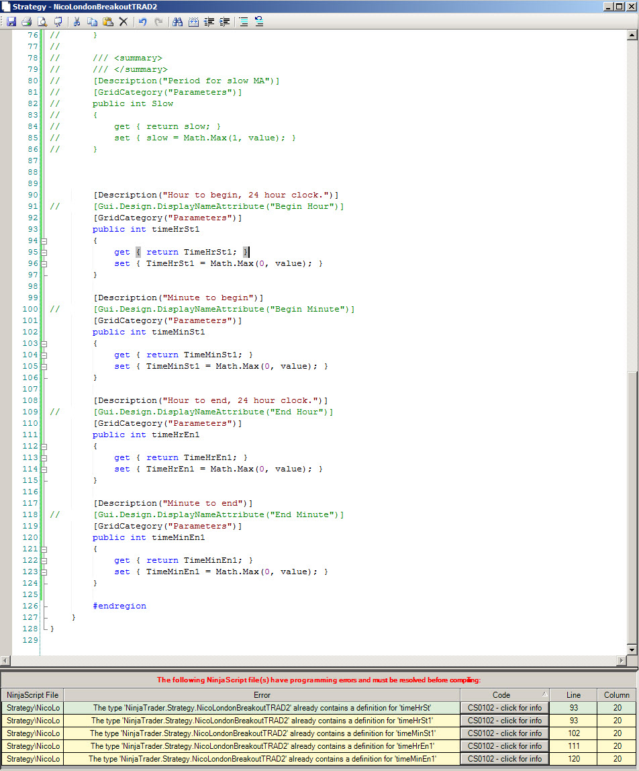Click the comment selected lines icon
This screenshot has width=639, height=771.
click(244, 21)
